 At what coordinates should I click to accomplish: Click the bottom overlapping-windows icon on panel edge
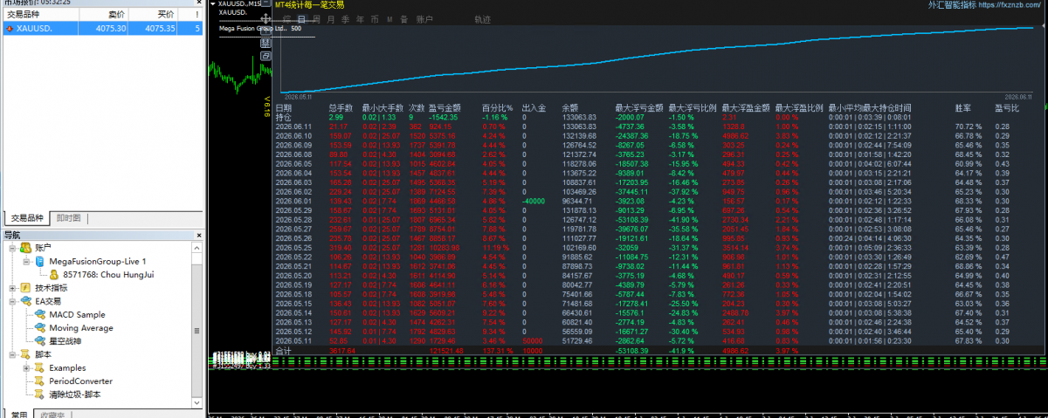(x=265, y=56)
